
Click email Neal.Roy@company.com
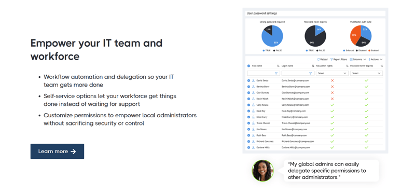click(294, 111)
